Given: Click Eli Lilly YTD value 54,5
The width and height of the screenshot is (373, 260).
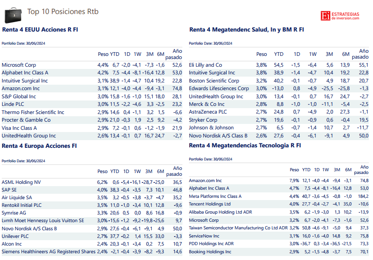Looking at the screenshot, I should point(278,65).
